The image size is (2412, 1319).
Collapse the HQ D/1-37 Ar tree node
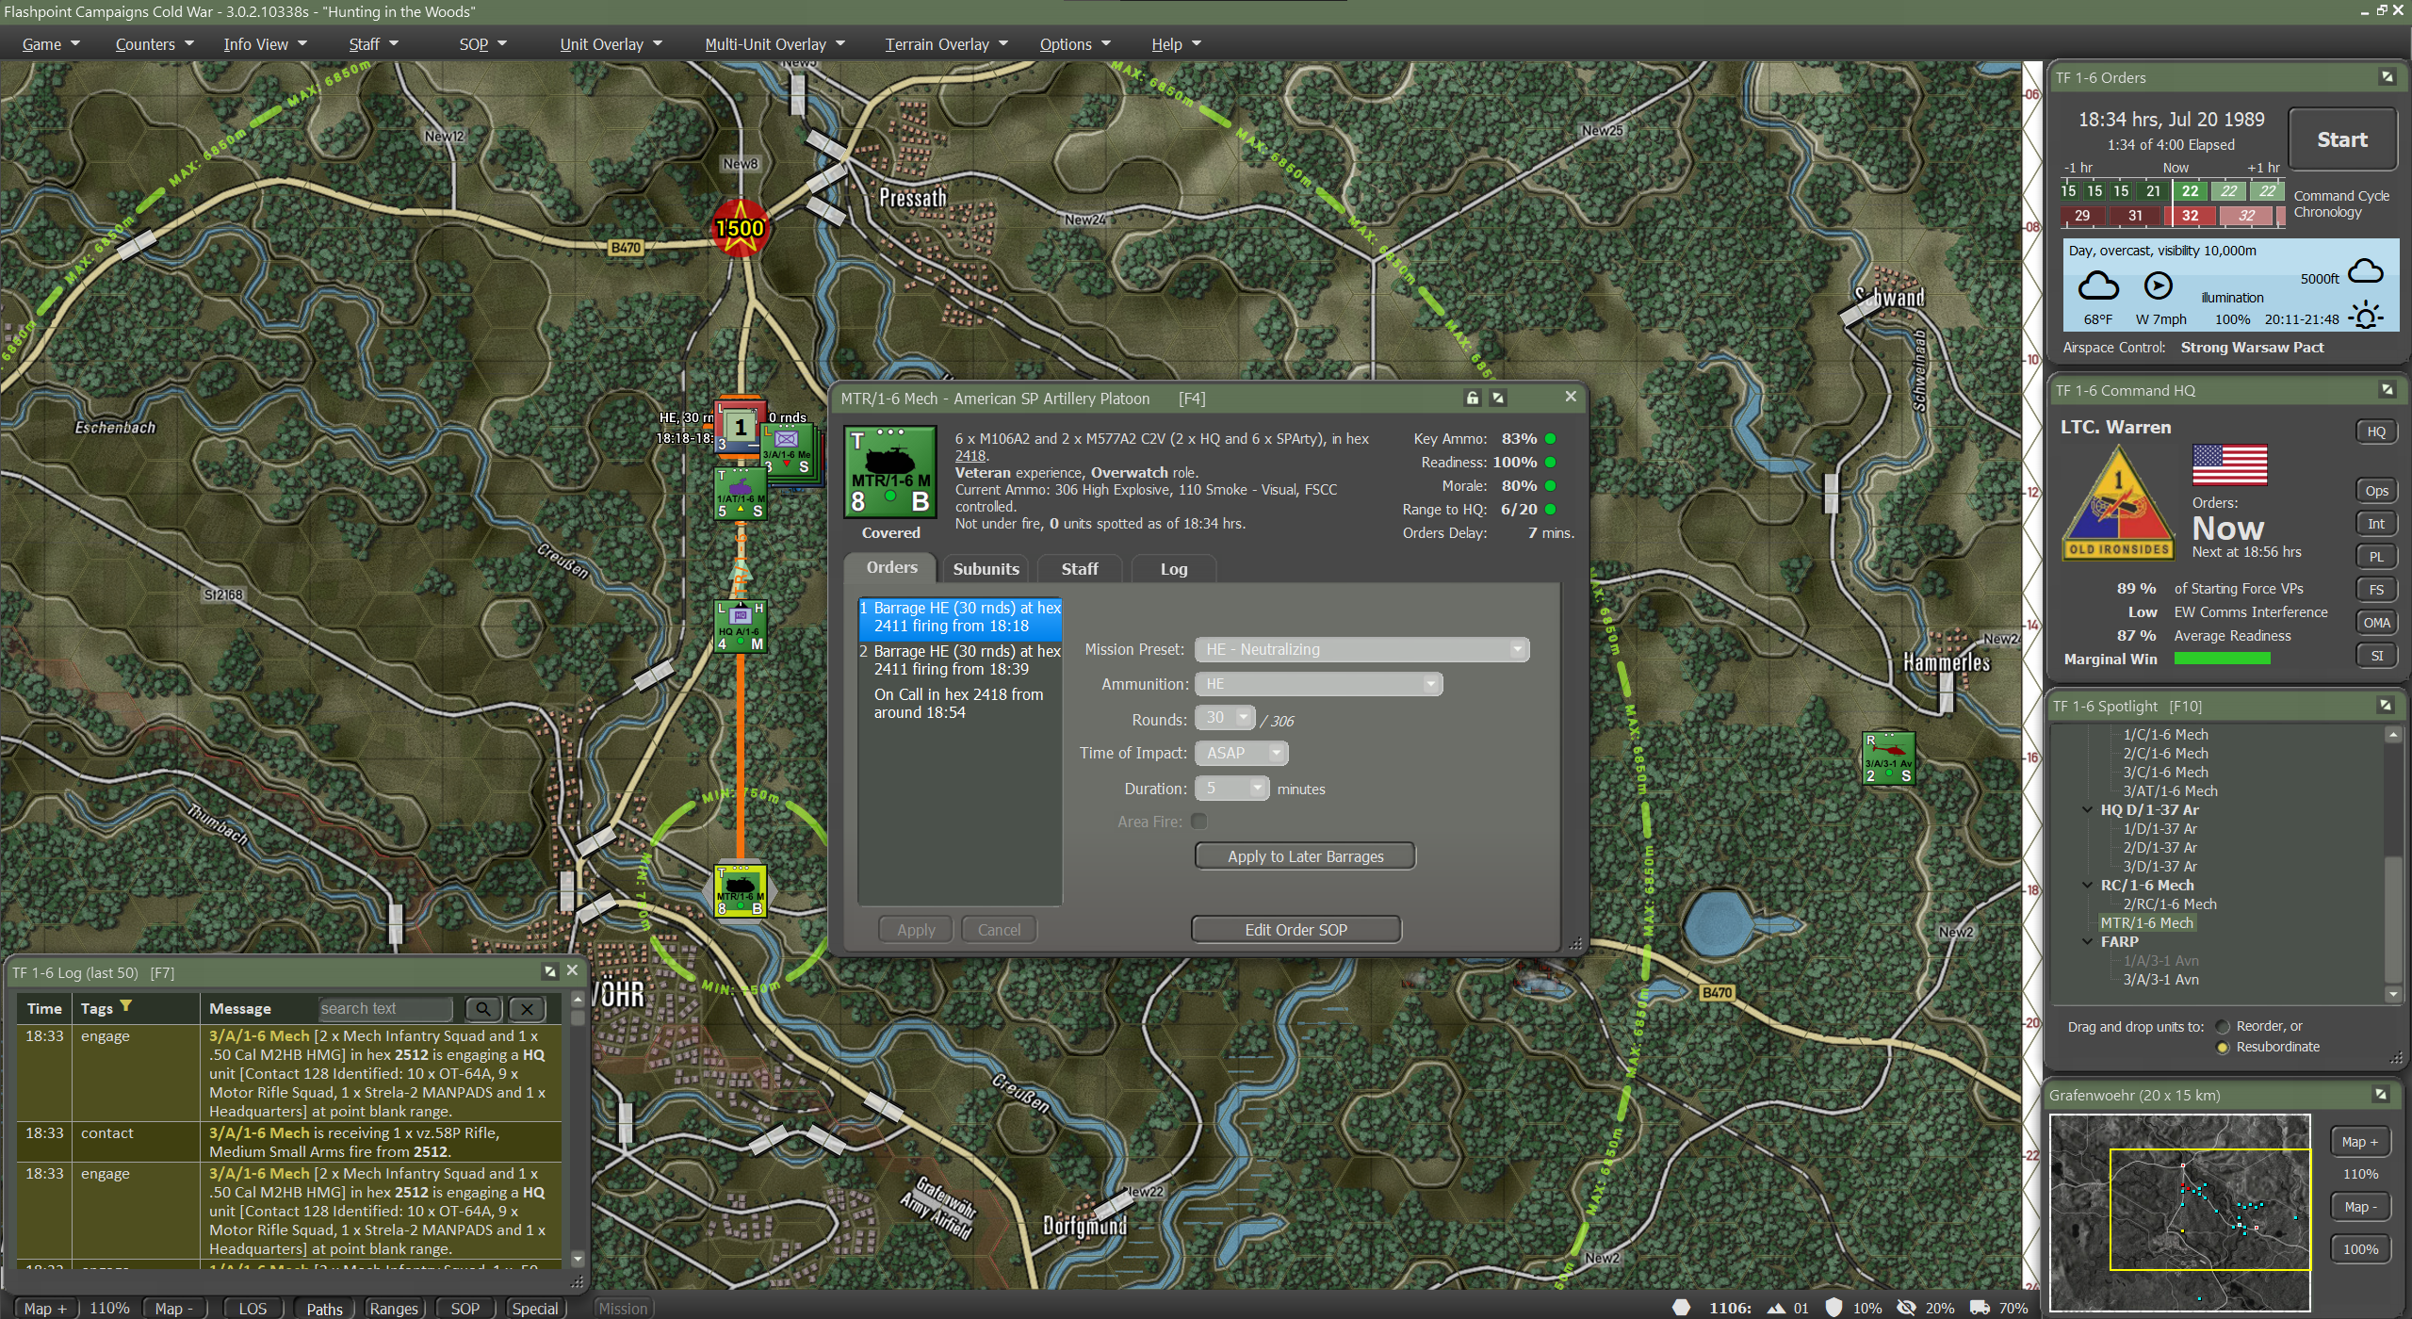[x=2087, y=810]
